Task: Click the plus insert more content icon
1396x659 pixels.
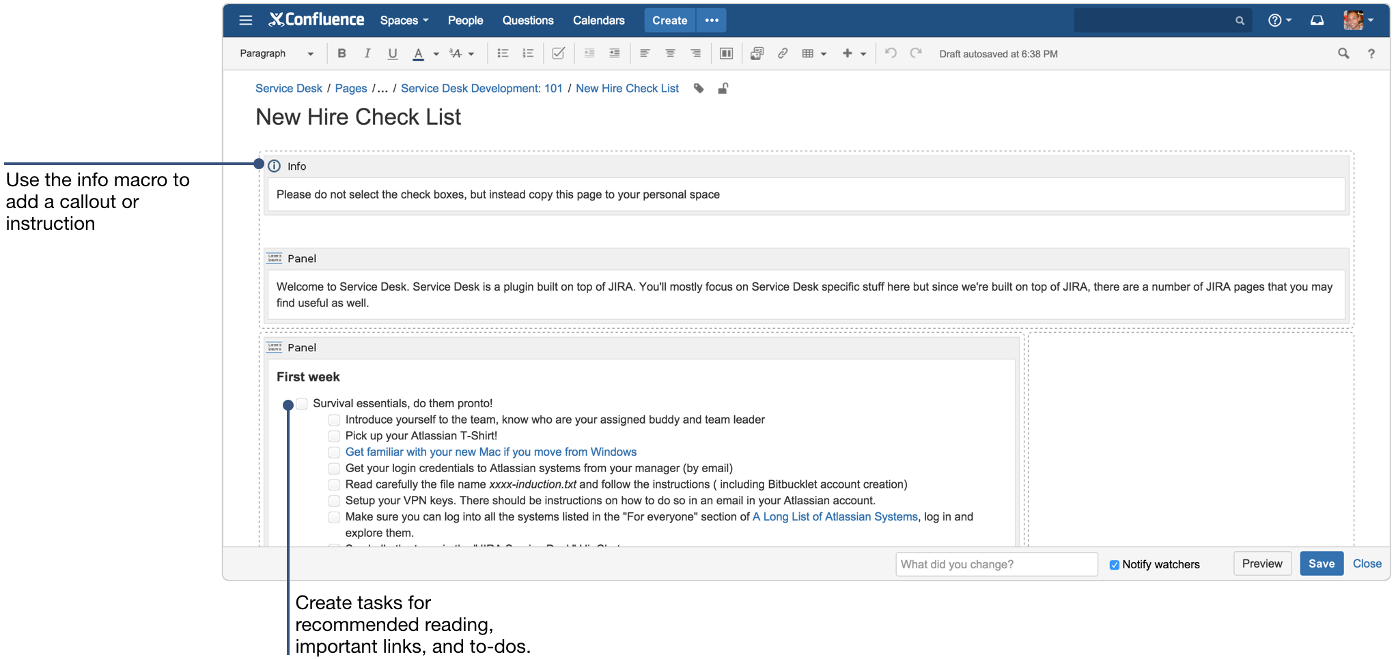Action: [847, 53]
